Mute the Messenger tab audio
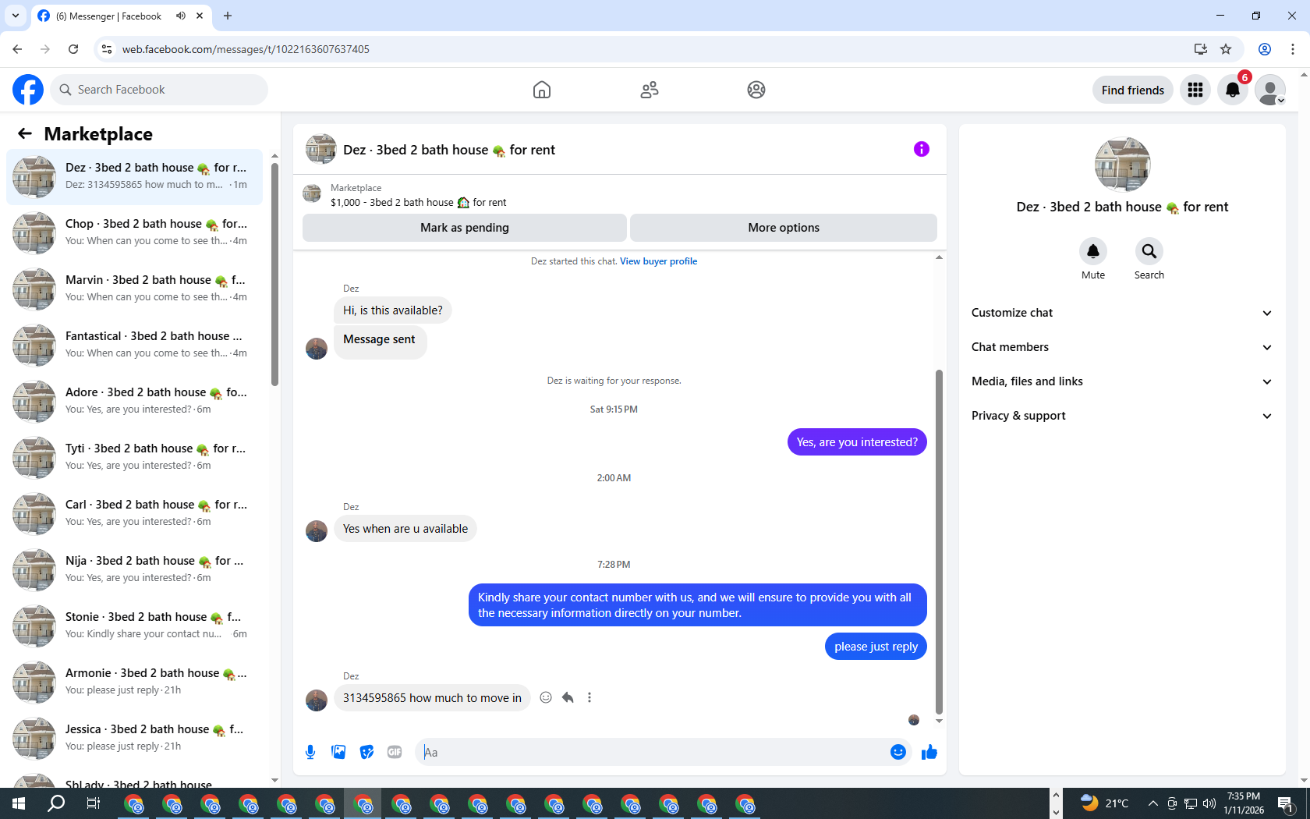The image size is (1310, 819). 181,16
